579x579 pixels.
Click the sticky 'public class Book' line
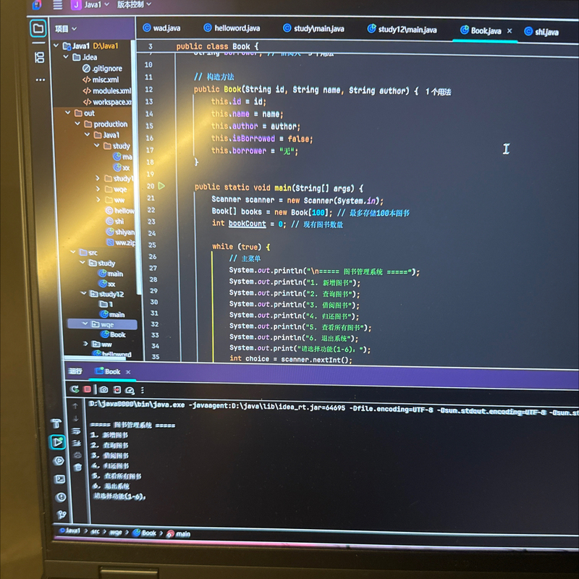pyautogui.click(x=217, y=46)
